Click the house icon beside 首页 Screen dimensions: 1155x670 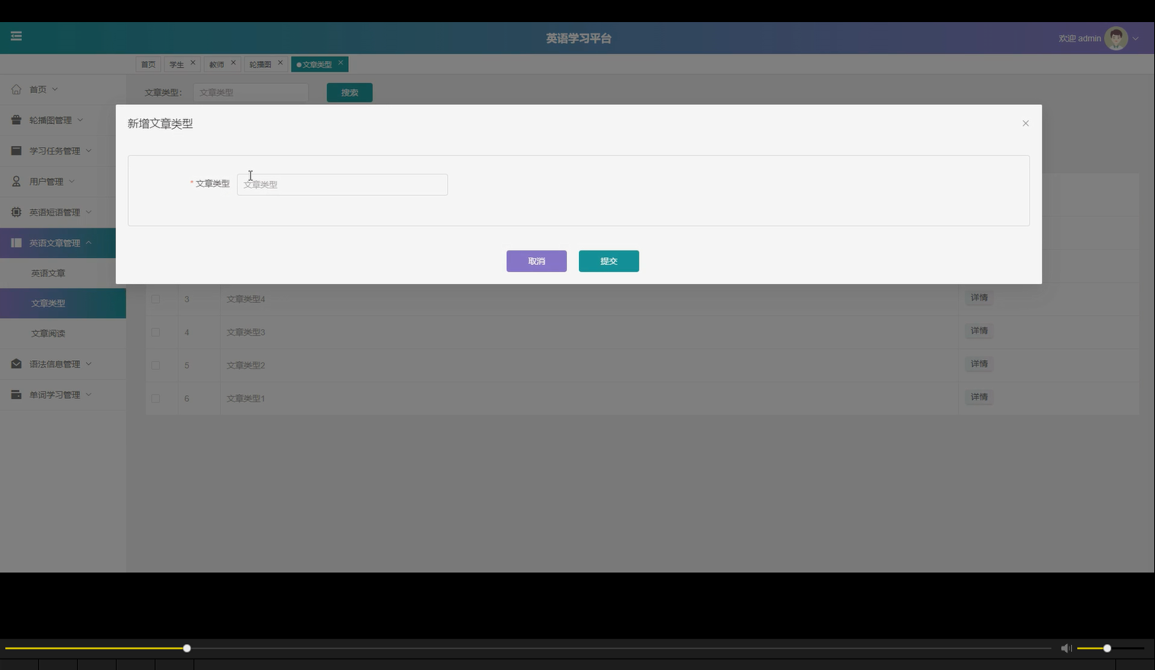pyautogui.click(x=16, y=89)
